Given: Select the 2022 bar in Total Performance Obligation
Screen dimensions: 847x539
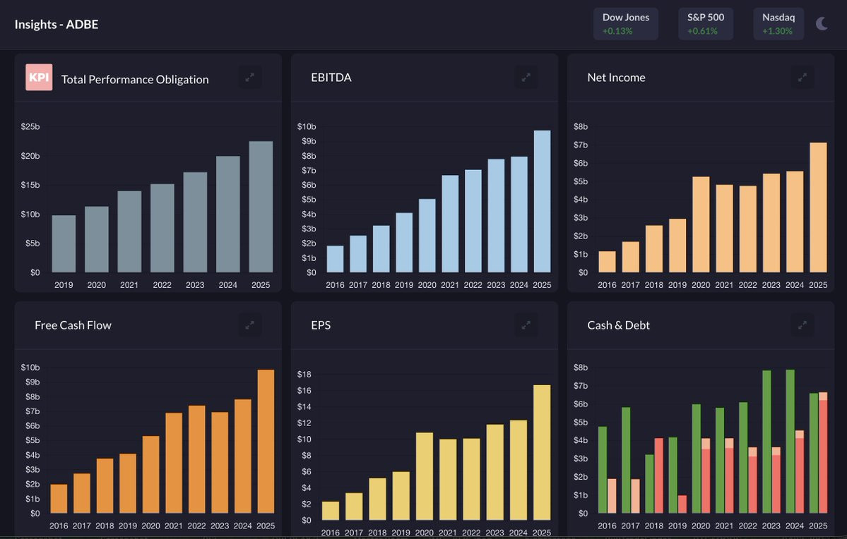Looking at the screenshot, I should [x=162, y=228].
